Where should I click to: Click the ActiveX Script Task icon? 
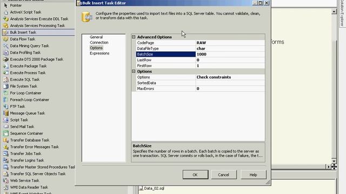6,12
